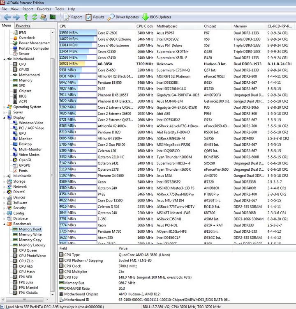The image size is (296, 309).
Task: Click the users icon in the toolbar
Action: coord(44,17)
